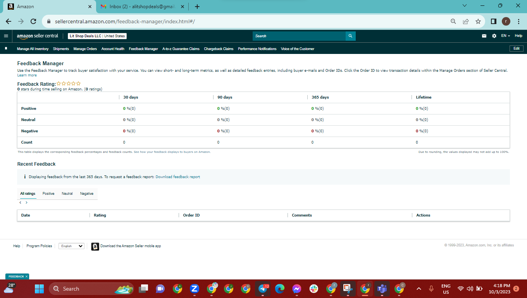Open Program Policies link
The height and width of the screenshot is (298, 527).
coord(39,246)
